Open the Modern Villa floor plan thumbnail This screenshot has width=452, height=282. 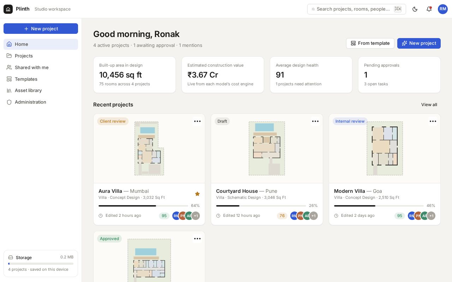(x=385, y=148)
